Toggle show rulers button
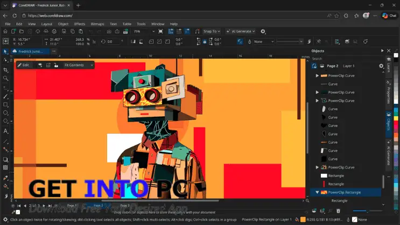This screenshot has height=225, width=400. coord(171,31)
